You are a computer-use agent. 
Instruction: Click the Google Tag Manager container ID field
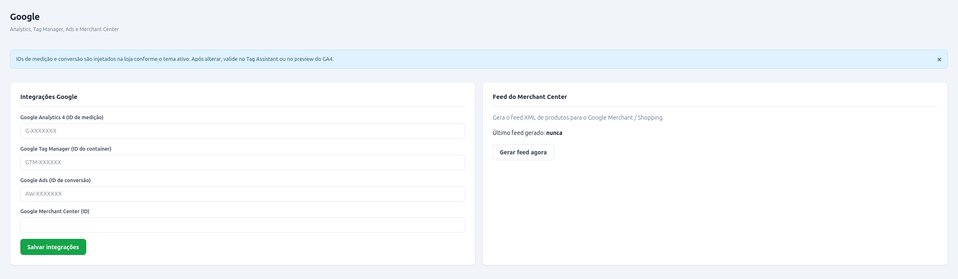[x=243, y=162]
